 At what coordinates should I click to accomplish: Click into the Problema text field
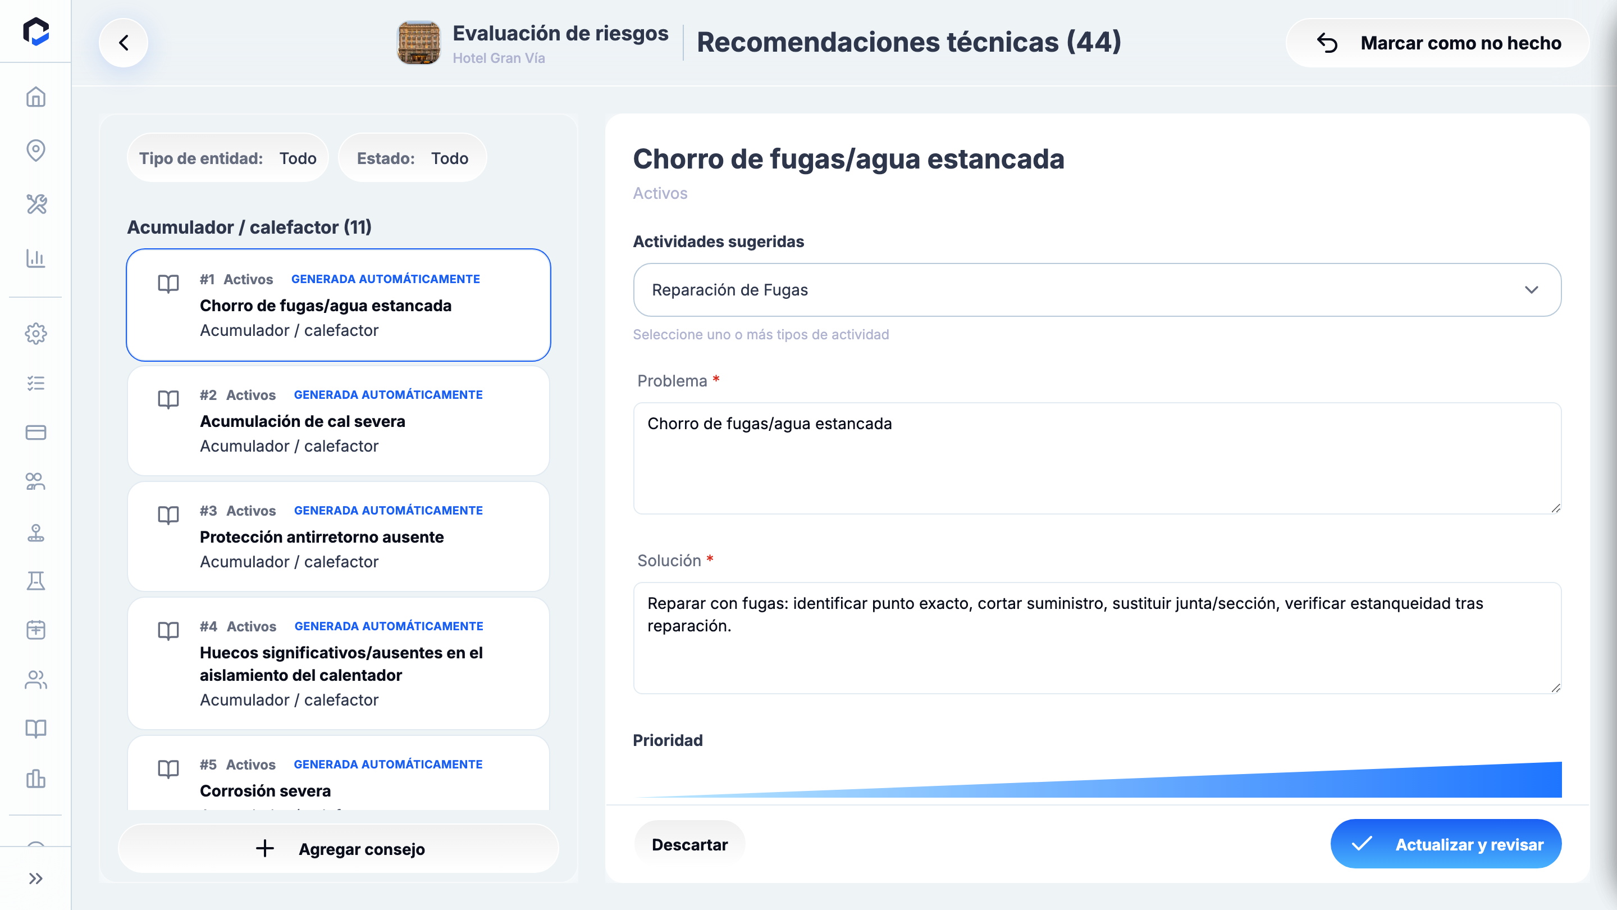click(x=1097, y=458)
